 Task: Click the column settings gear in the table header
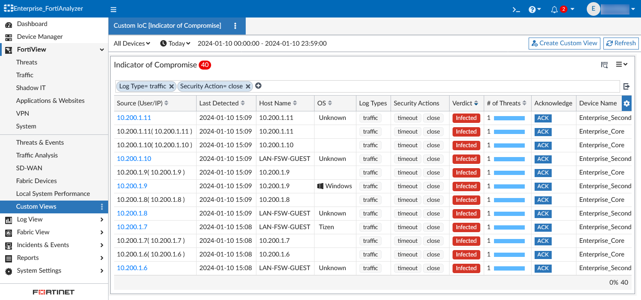[626, 103]
